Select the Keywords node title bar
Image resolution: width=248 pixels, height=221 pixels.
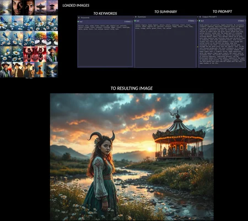(x=105, y=18)
